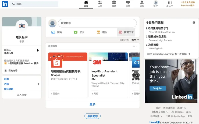Click in the 搜尋 search field

click(34, 4)
